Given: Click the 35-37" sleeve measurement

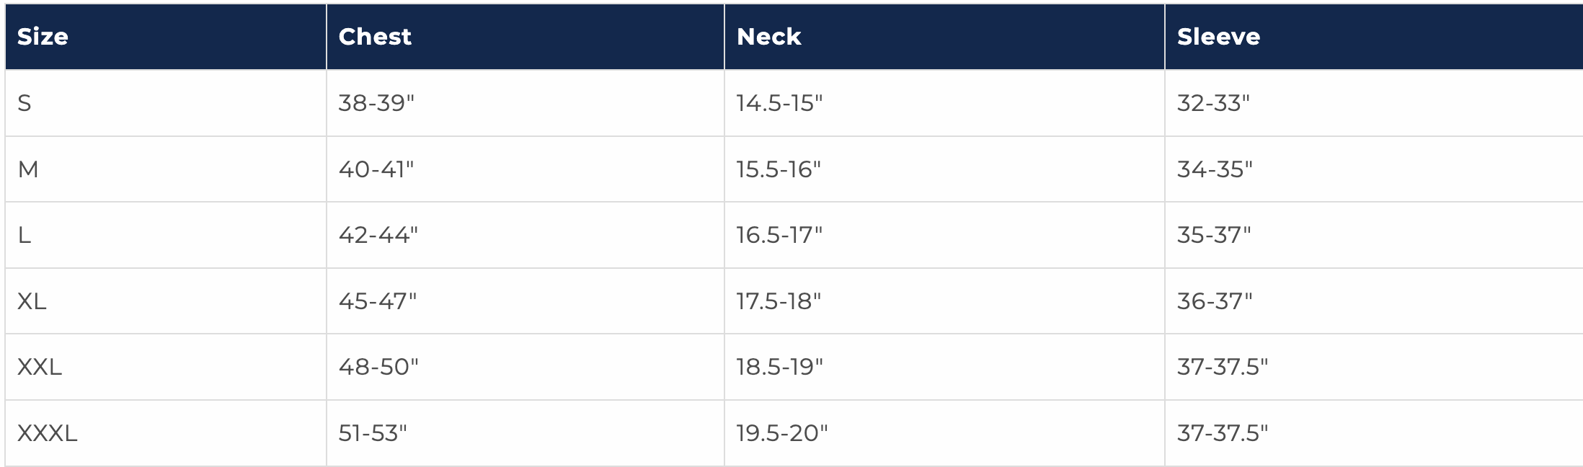Looking at the screenshot, I should 1213,235.
